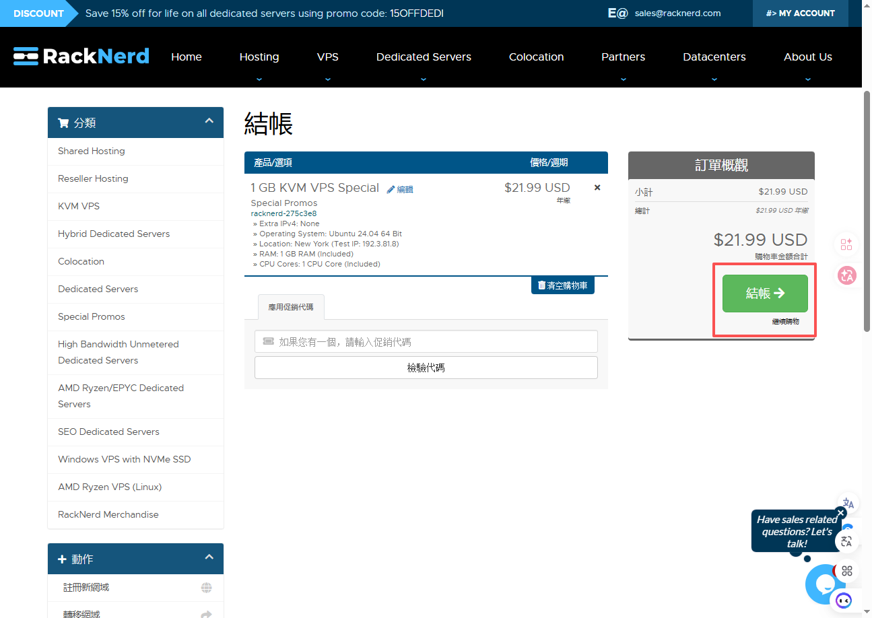Dismiss the sales questions chat tooltip
This screenshot has height=618, width=872.
(840, 512)
